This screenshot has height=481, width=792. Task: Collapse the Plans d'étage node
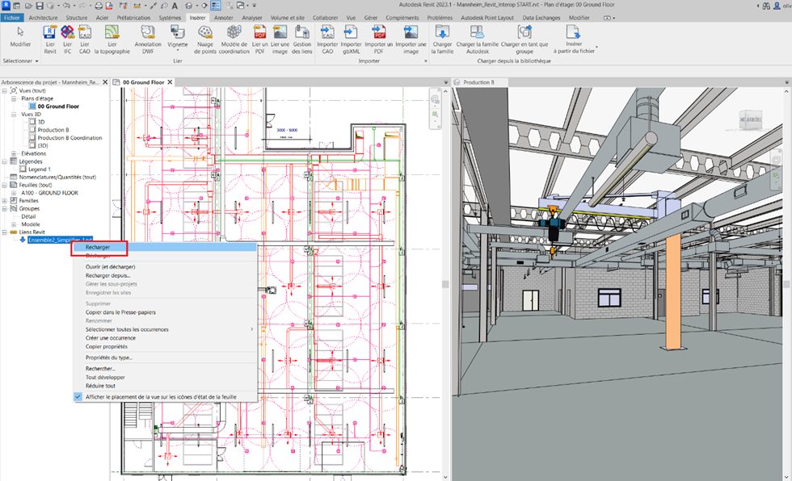tap(14, 98)
